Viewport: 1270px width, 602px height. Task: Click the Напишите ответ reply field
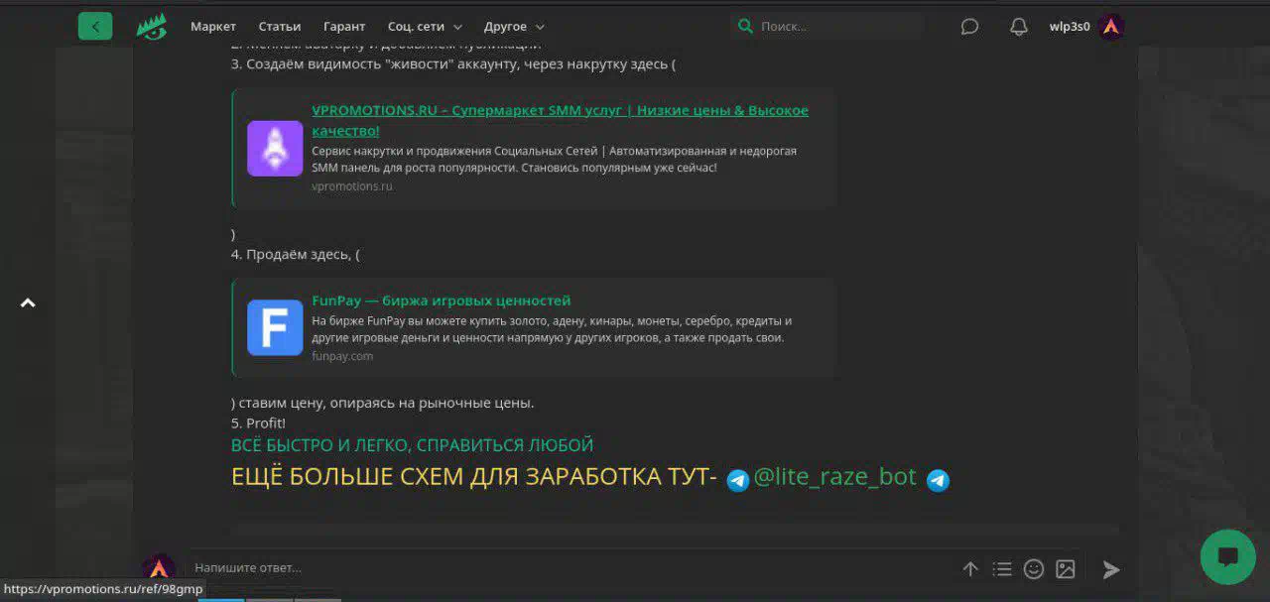pyautogui.click(x=571, y=568)
